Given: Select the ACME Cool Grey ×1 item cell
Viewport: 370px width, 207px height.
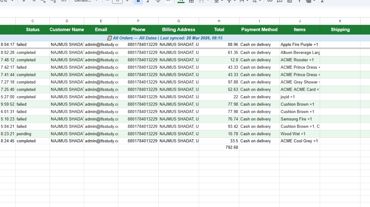Looking at the screenshot, I should (x=300, y=141).
